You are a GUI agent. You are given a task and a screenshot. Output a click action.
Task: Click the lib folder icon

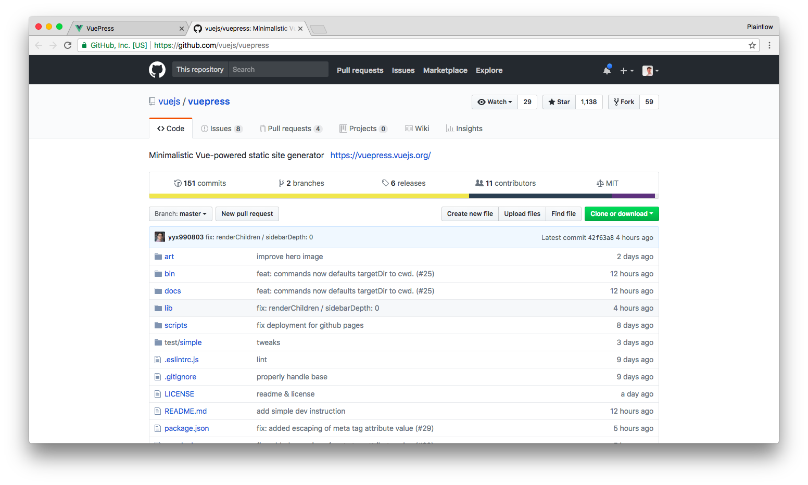pyautogui.click(x=158, y=308)
